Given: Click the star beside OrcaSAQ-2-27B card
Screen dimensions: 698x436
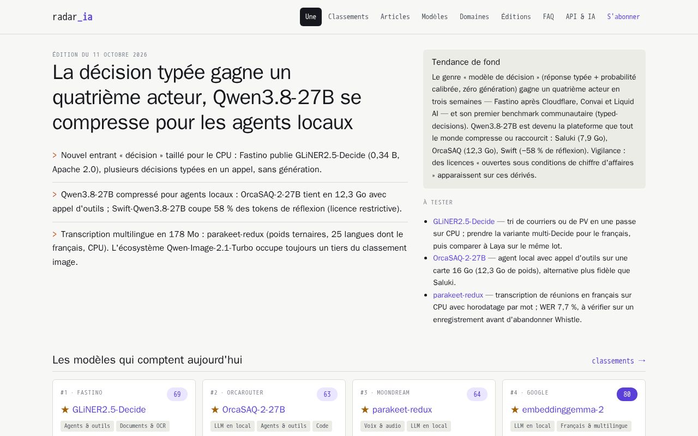Looking at the screenshot, I should [x=215, y=409].
